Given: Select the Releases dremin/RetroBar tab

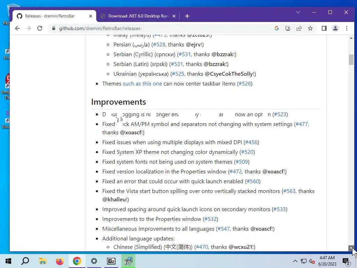Looking at the screenshot, I should point(54,16).
